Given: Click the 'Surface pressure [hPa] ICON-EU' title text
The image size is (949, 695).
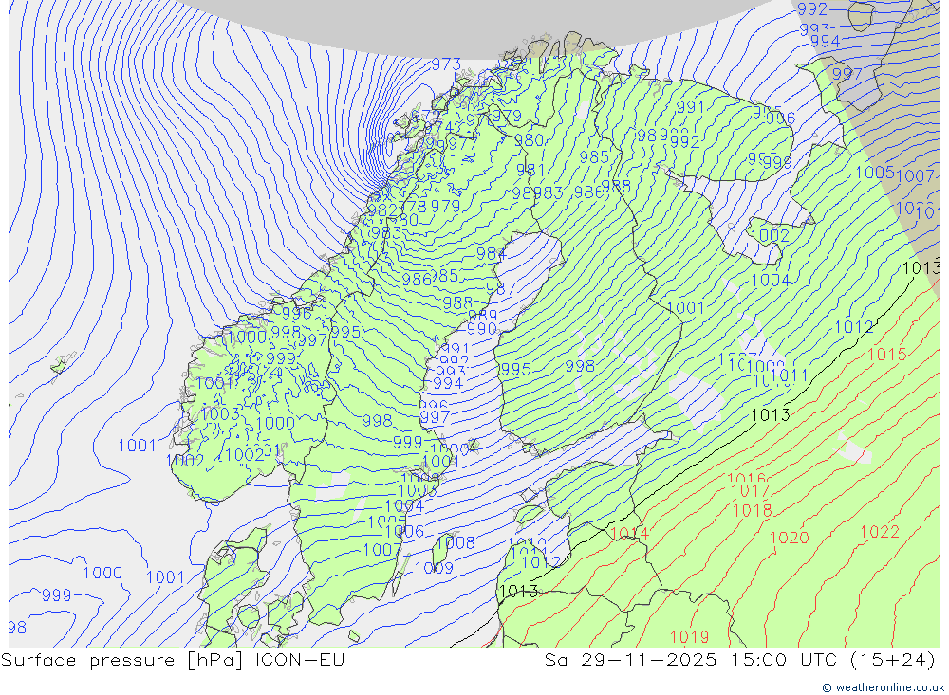Looking at the screenshot, I should 173,660.
